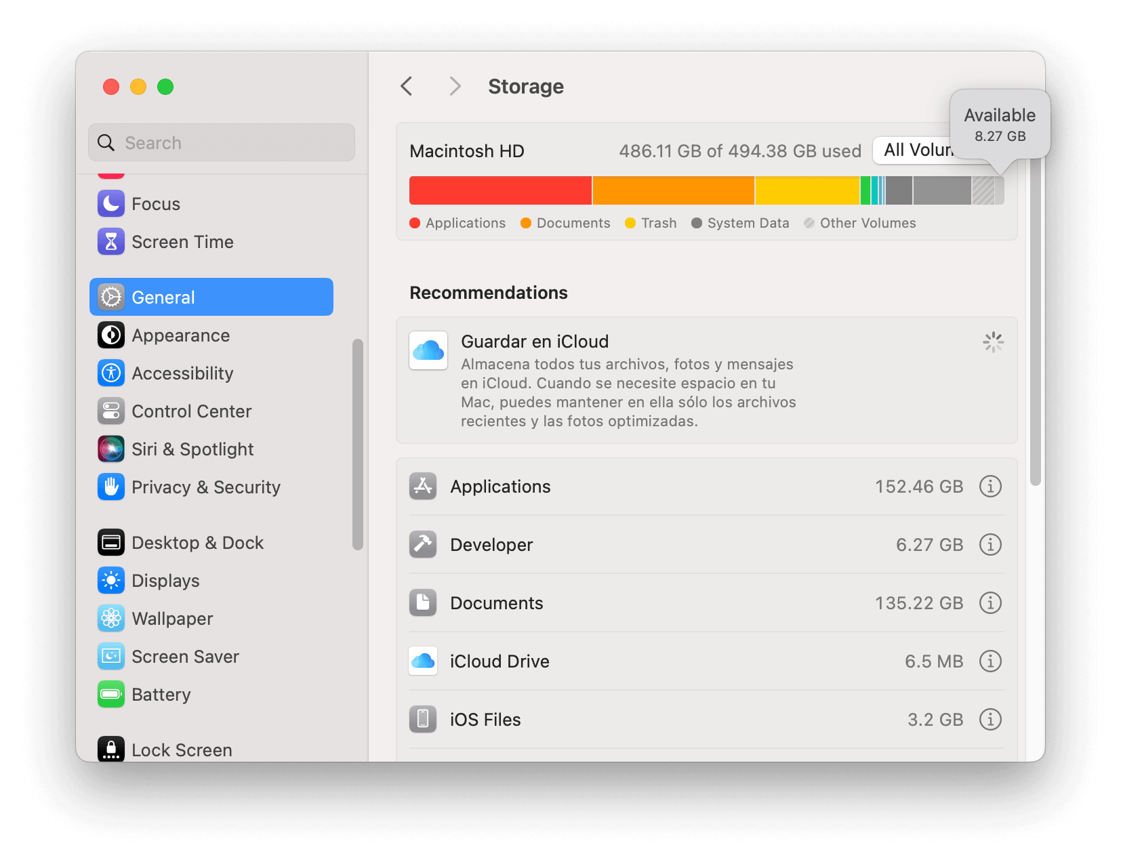This screenshot has height=862, width=1121.
Task: Click the 6.27 GB Developer size
Action: tap(929, 545)
